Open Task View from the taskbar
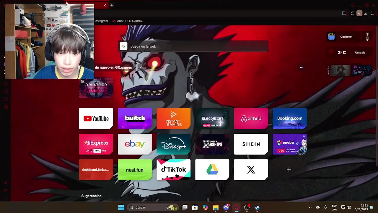 point(185,207)
